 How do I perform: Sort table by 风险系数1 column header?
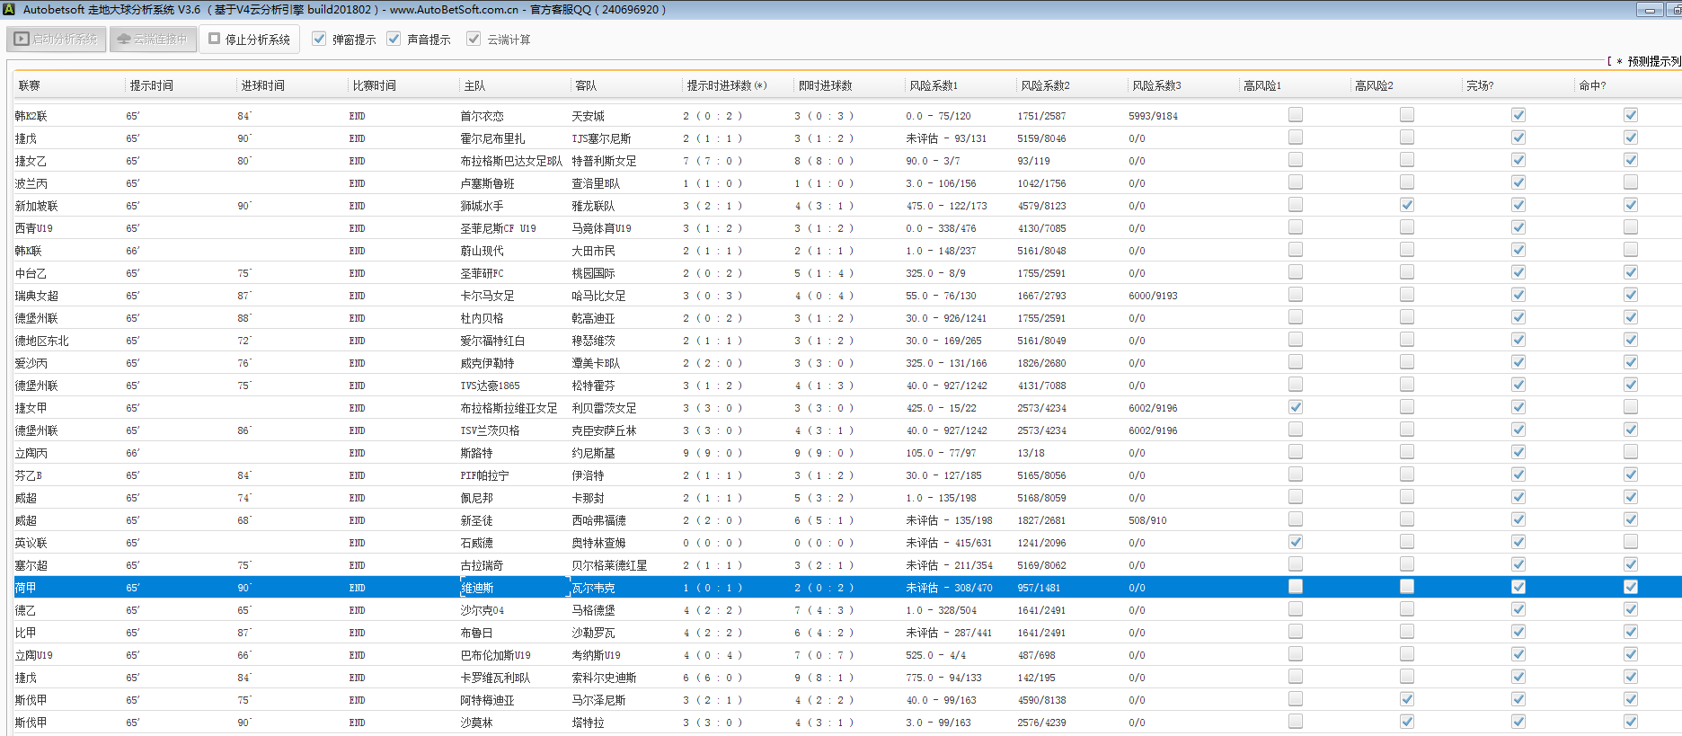[934, 85]
